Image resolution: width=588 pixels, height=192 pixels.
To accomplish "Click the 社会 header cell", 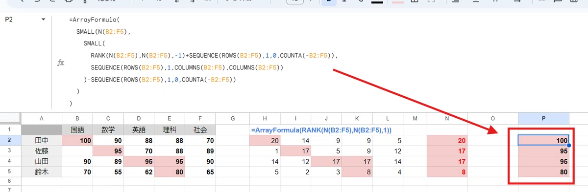I will pos(200,130).
